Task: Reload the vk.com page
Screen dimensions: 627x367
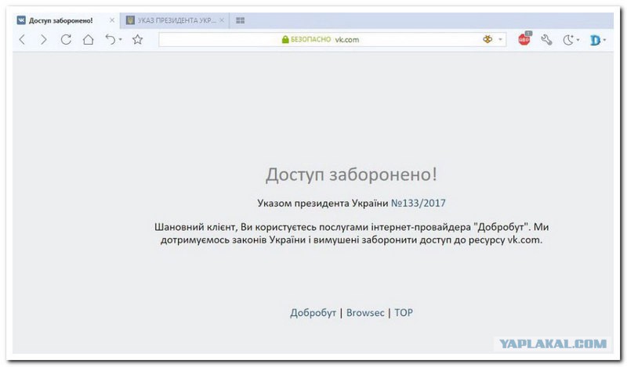Action: pos(66,40)
